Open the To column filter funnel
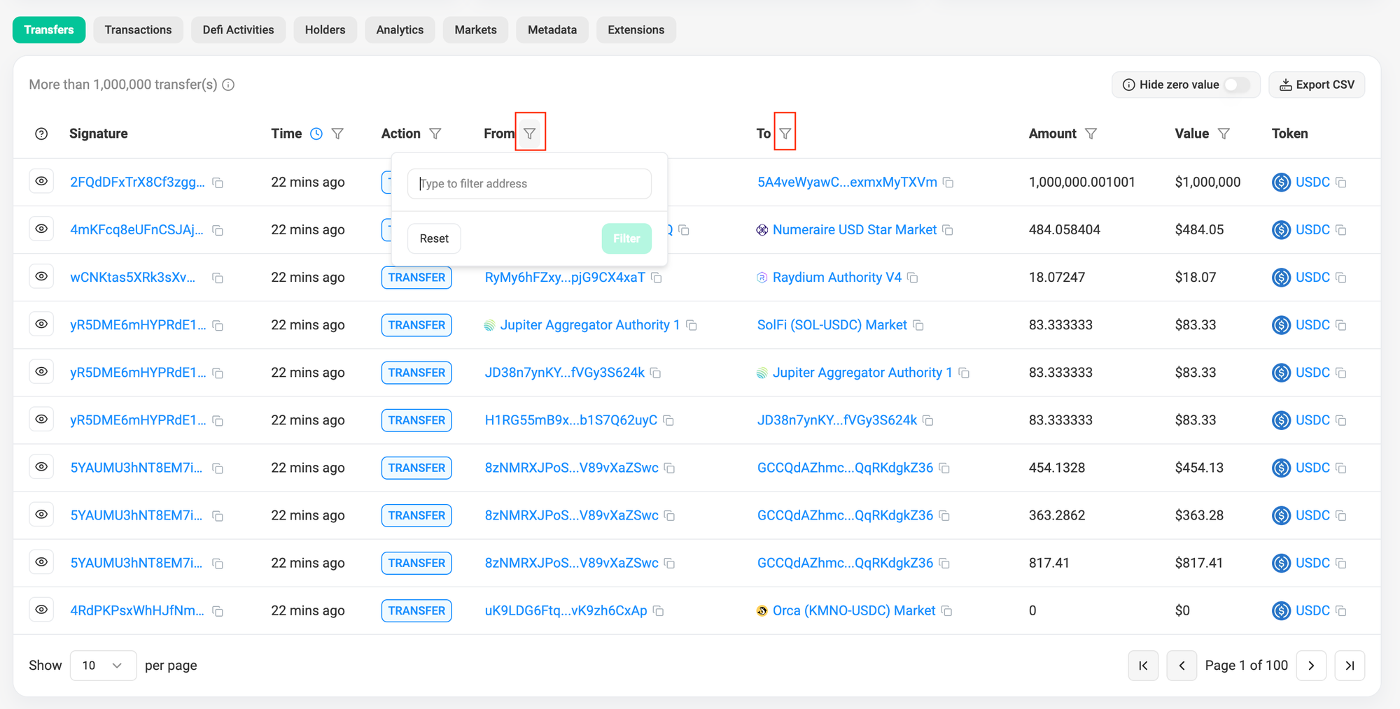Screen dimensions: 1400x709 pyautogui.click(x=785, y=134)
